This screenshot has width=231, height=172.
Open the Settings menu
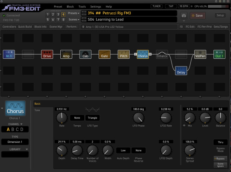click(x=96, y=7)
